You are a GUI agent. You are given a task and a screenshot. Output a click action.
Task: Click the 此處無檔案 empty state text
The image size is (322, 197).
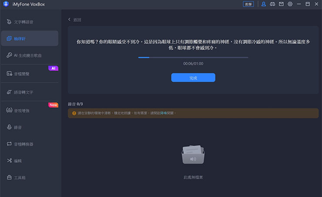click(x=193, y=177)
